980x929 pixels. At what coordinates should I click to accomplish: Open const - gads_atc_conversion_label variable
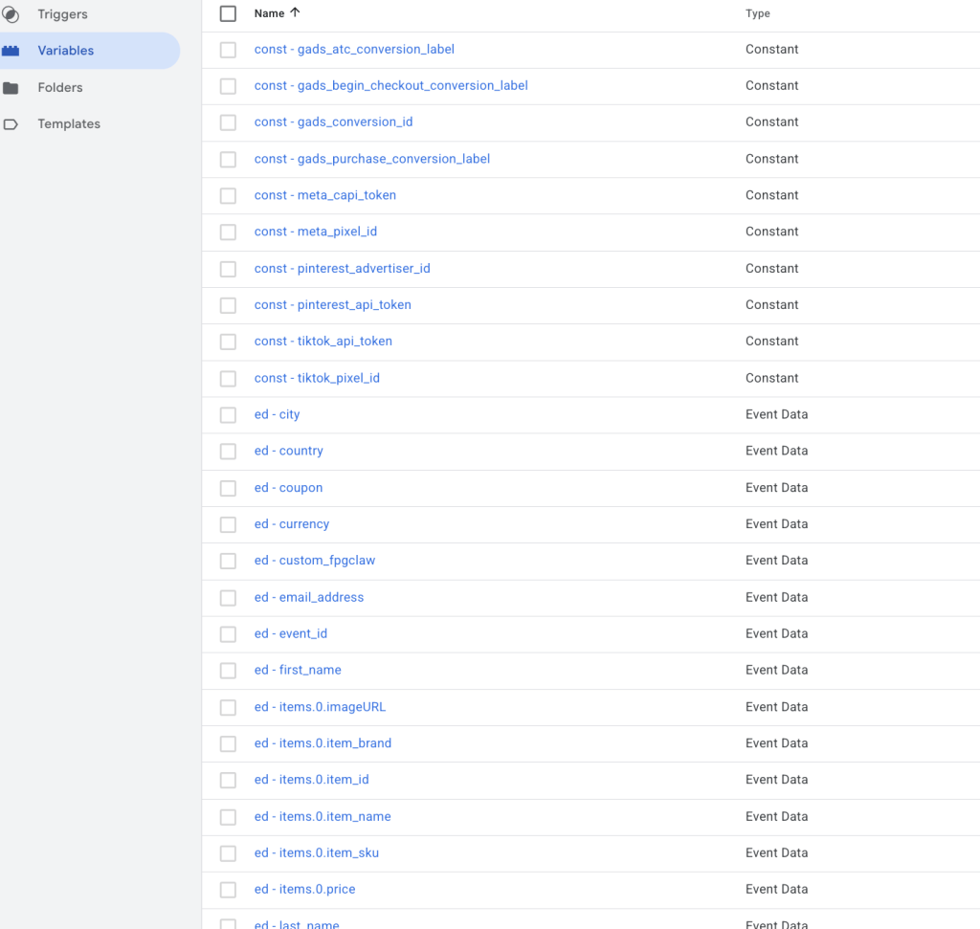(354, 49)
